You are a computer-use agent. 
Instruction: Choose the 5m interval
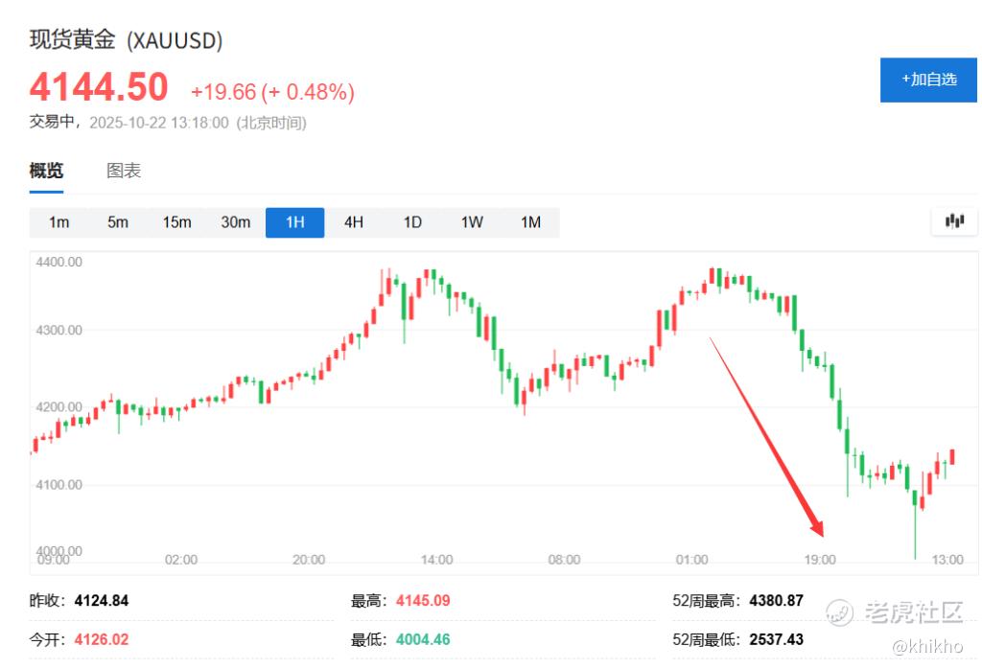pyautogui.click(x=118, y=222)
